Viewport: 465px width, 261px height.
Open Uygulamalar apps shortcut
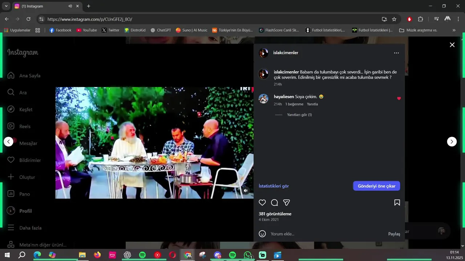pyautogui.click(x=17, y=30)
